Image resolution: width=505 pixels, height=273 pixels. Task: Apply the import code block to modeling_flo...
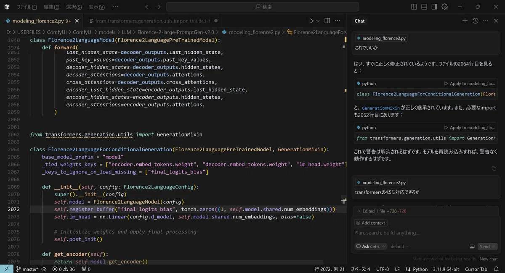pyautogui.click(x=469, y=128)
